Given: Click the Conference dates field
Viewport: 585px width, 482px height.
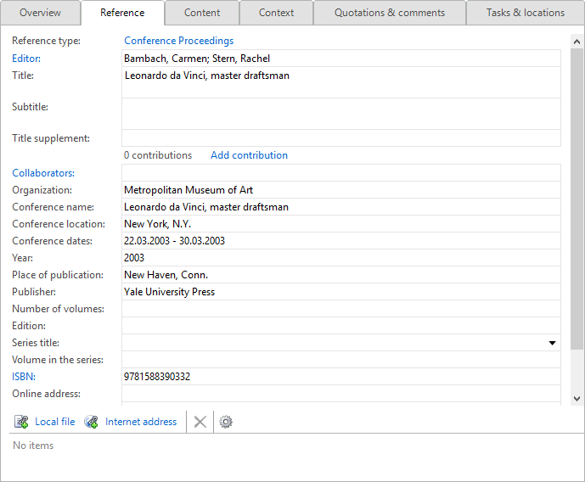Looking at the screenshot, I should [341, 241].
